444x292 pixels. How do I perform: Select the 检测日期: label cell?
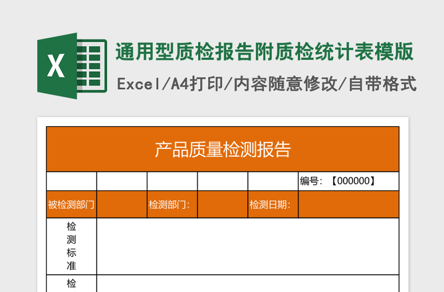click(273, 204)
